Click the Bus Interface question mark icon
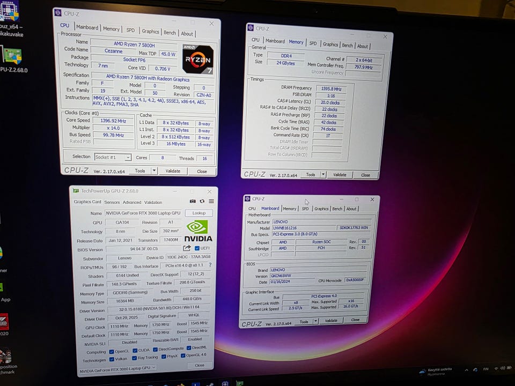The height and width of the screenshot is (386, 515). (210, 265)
